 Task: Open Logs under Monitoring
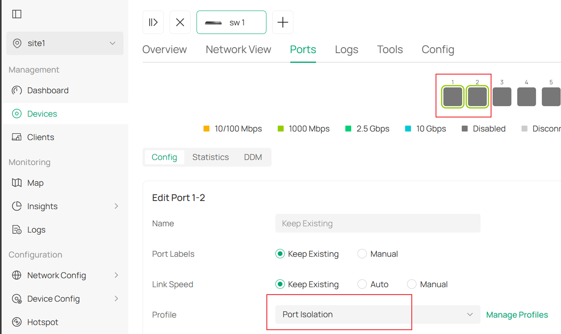point(36,230)
